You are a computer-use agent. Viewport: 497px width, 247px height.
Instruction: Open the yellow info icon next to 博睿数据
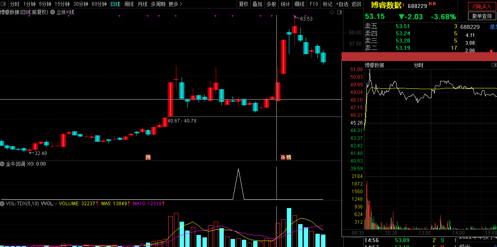tap(404, 5)
